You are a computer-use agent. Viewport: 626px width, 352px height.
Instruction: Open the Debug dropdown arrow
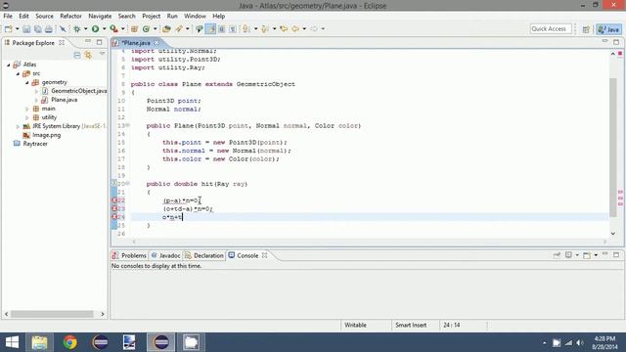coord(85,29)
